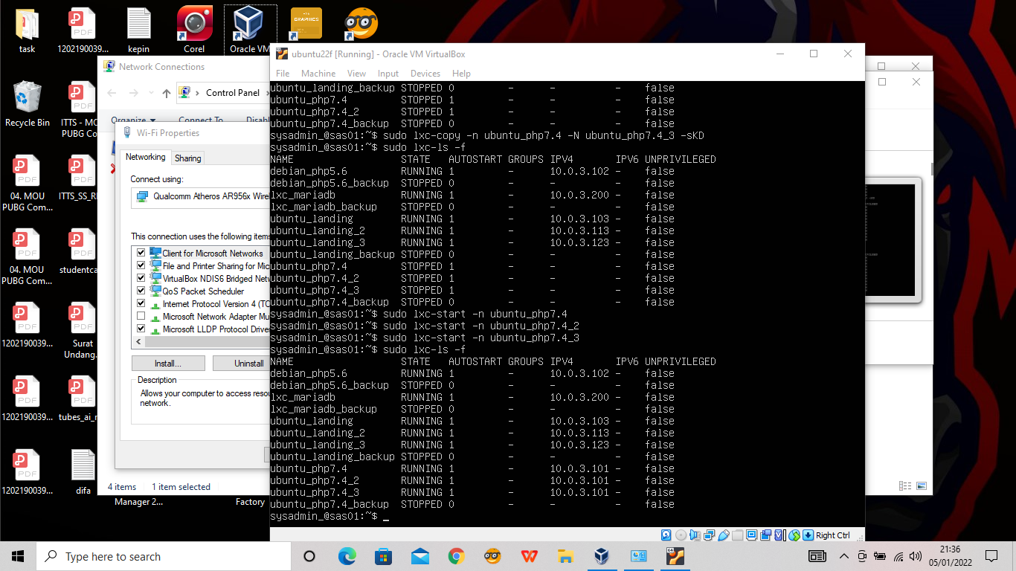Screen dimensions: 1016x571
Task: Click the Windows search box on taskbar
Action: tap(164, 556)
